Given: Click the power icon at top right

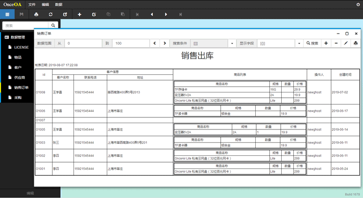Looking at the screenshot, I should click(x=358, y=4).
